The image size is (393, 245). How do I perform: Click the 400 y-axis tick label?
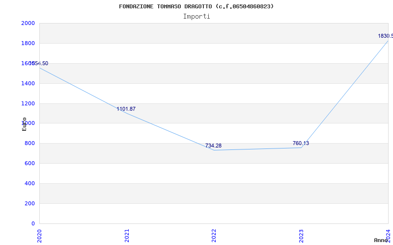coord(30,183)
